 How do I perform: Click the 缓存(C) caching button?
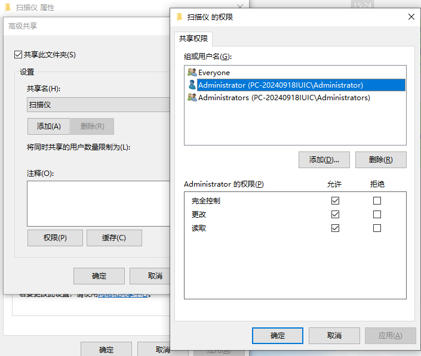(x=114, y=238)
